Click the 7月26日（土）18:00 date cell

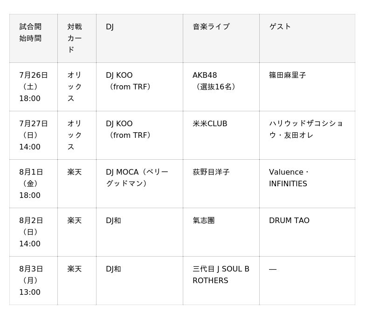point(33,87)
